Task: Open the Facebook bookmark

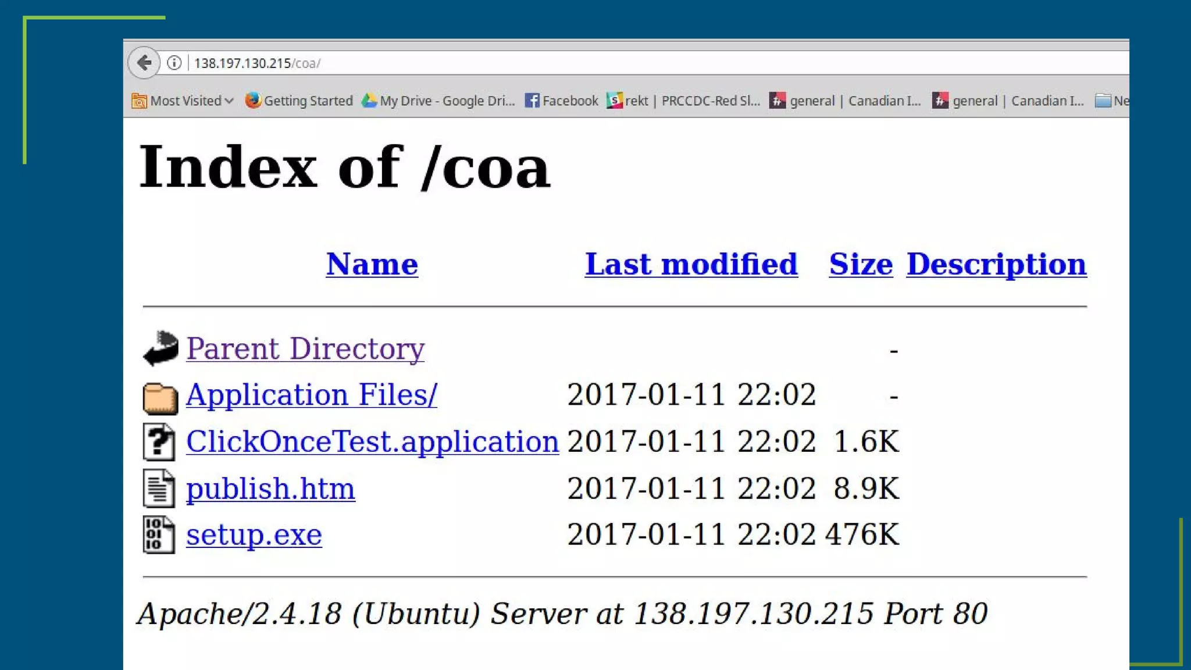Action: tap(561, 101)
